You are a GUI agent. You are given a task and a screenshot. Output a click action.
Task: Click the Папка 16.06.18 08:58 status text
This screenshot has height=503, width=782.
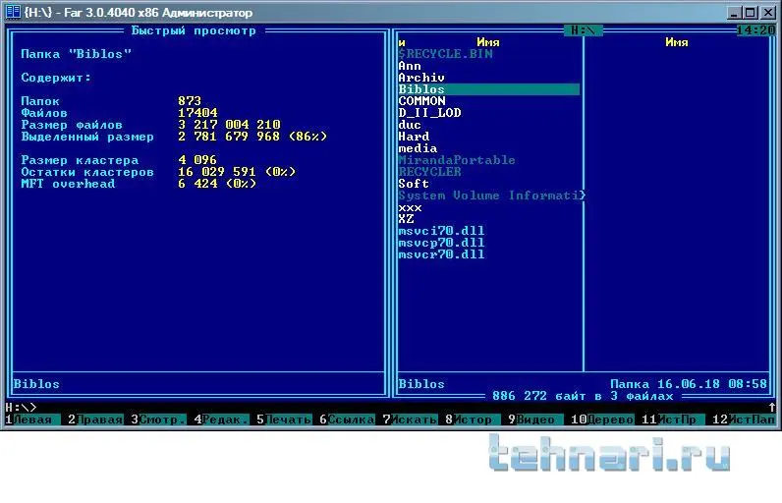click(x=689, y=384)
